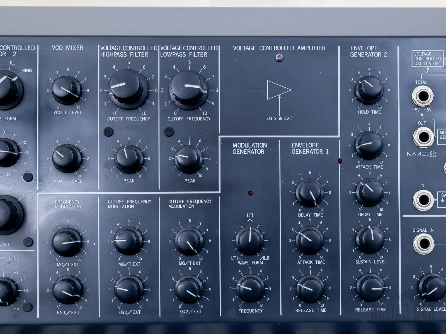Click the VCA amplifier triangle symbol
The width and height of the screenshot is (446, 334).
[279, 90]
